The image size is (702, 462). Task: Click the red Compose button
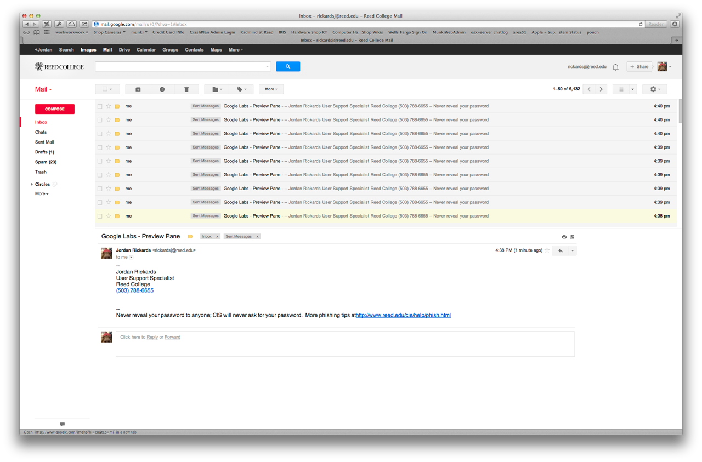55,109
